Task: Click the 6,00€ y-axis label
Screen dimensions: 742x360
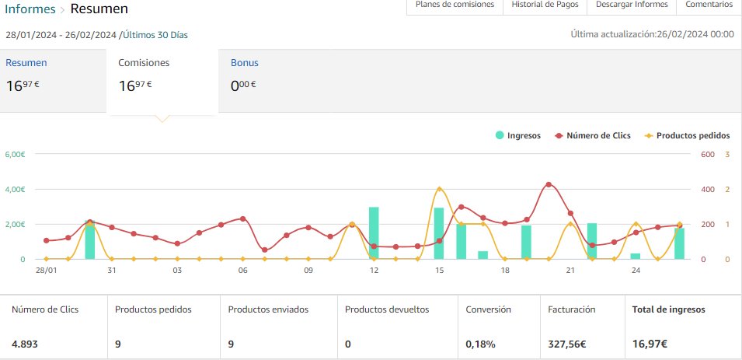Action: pyautogui.click(x=15, y=154)
